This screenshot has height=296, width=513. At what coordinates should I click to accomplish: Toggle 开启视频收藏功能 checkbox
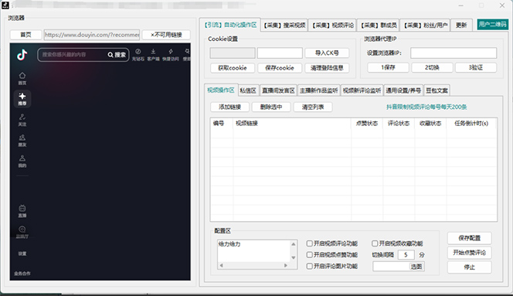pos(375,243)
